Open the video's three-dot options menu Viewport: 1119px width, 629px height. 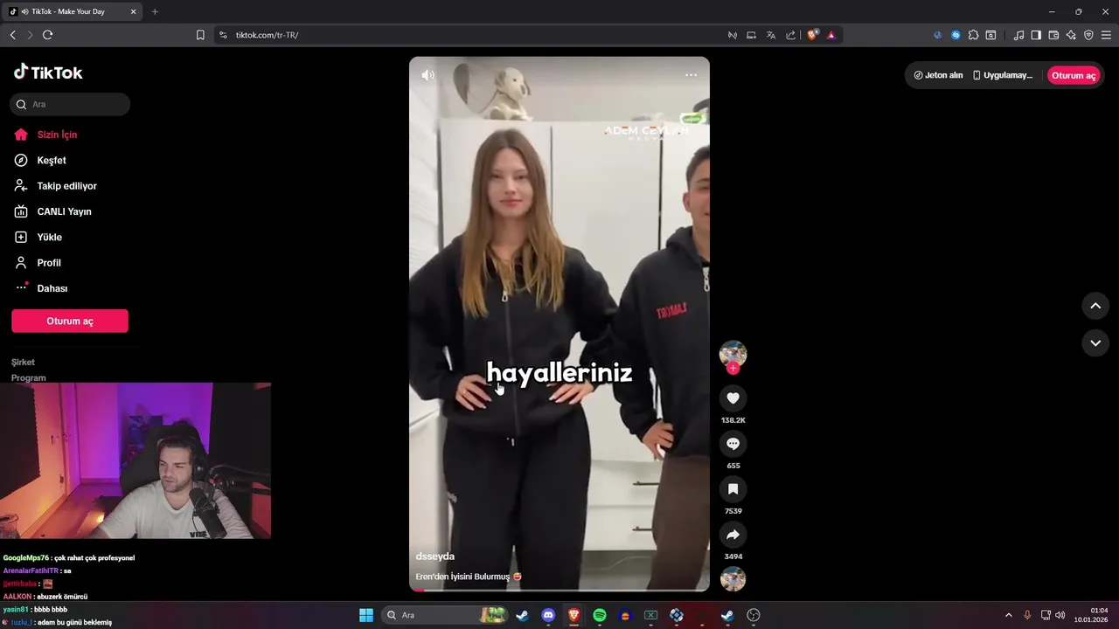[691, 75]
